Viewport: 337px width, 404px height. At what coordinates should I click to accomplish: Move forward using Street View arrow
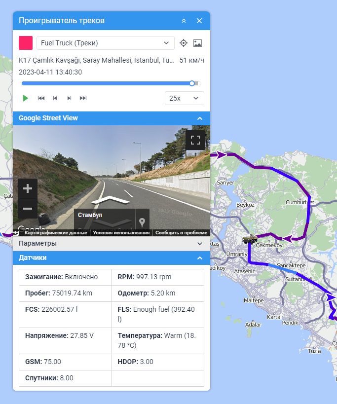(110, 200)
